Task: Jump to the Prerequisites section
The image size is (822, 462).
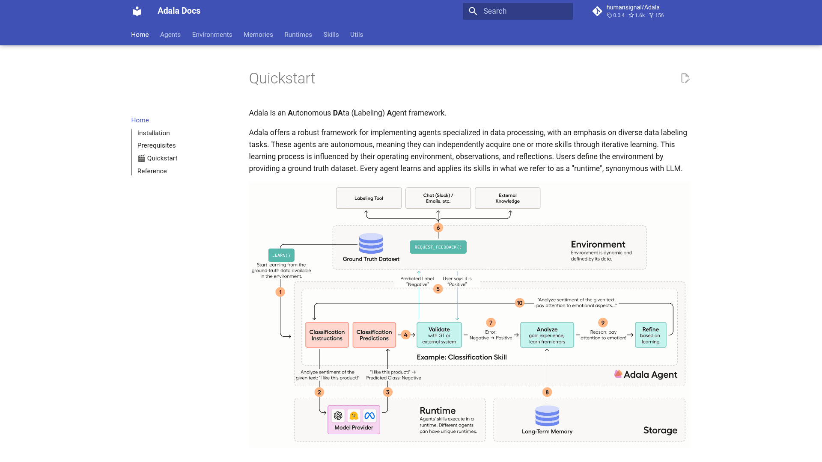Action: [157, 145]
